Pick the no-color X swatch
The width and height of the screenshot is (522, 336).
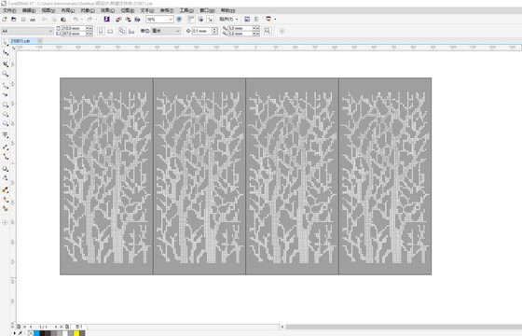31,333
